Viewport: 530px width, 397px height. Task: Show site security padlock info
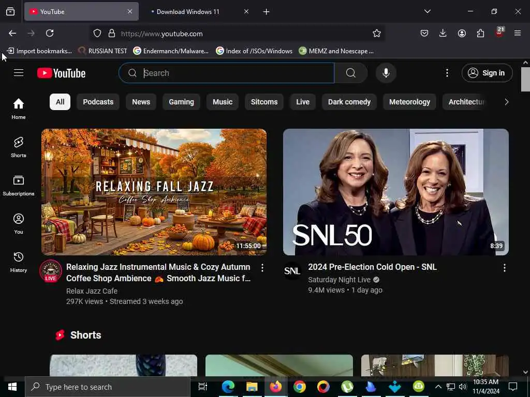112,33
